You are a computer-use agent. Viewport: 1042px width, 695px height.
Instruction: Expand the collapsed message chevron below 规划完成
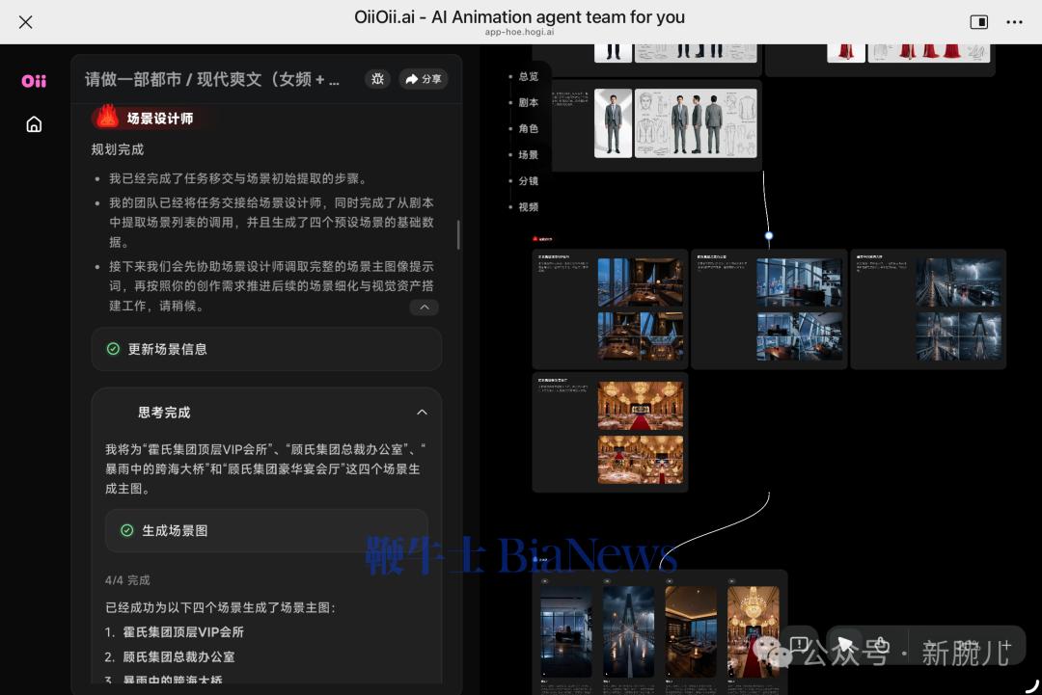425,307
